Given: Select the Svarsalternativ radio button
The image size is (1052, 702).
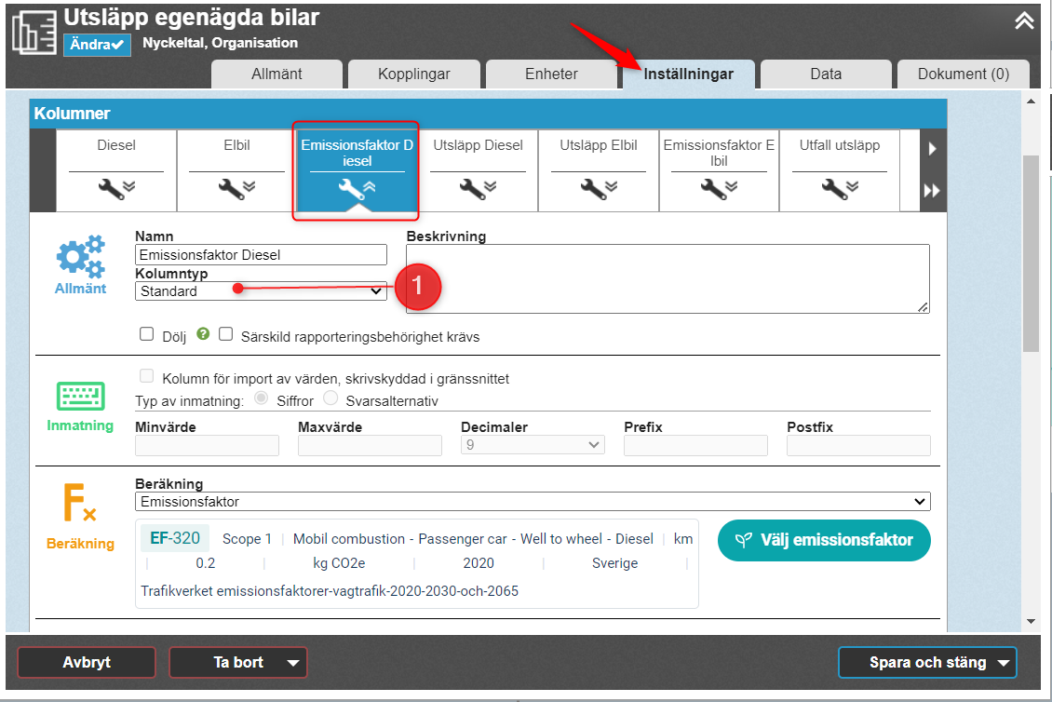Looking at the screenshot, I should pos(330,399).
